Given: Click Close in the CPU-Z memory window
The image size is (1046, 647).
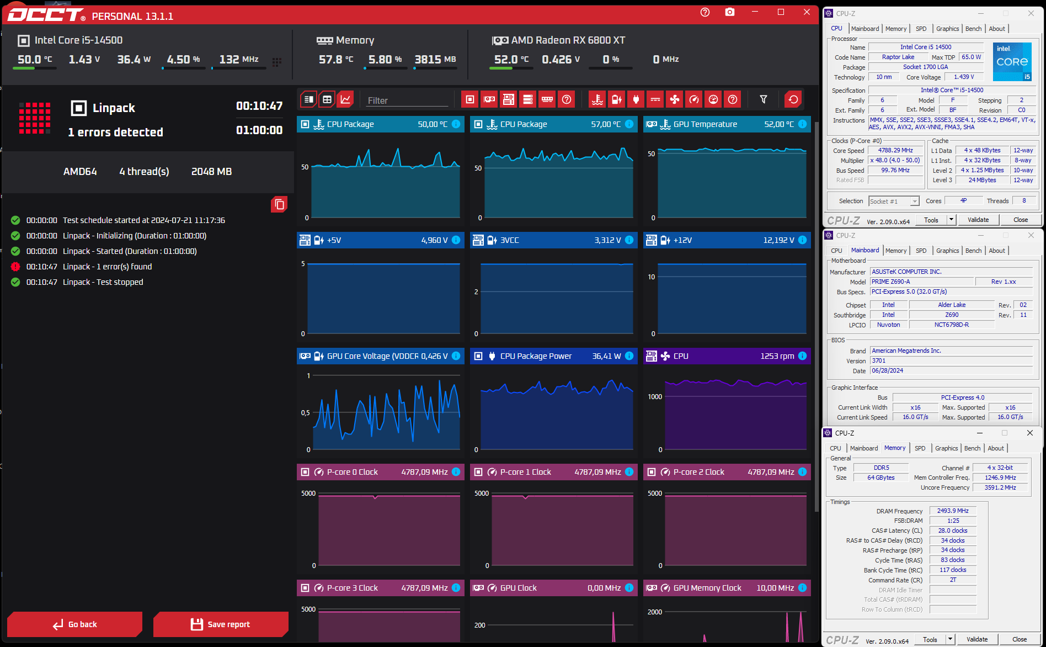Looking at the screenshot, I should (x=1020, y=639).
